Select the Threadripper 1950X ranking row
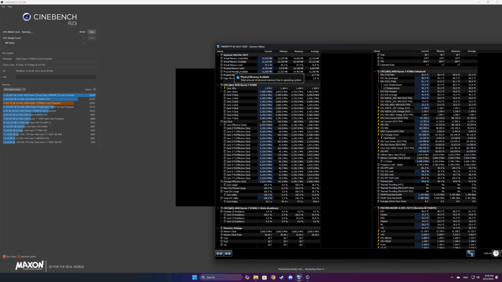 (x=50, y=107)
